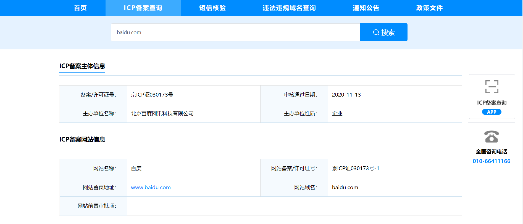Click the telephone icon in sidebar
The image size is (523, 224).
click(491, 137)
